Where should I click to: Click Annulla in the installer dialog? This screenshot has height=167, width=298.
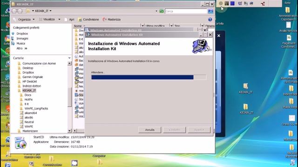[149, 130]
